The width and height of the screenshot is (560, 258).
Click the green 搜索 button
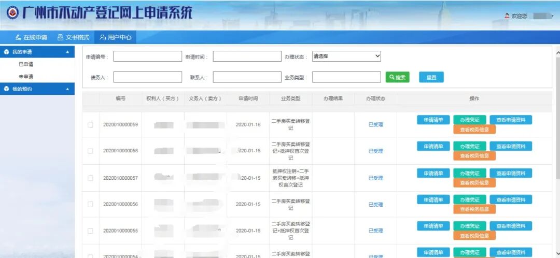pos(398,77)
